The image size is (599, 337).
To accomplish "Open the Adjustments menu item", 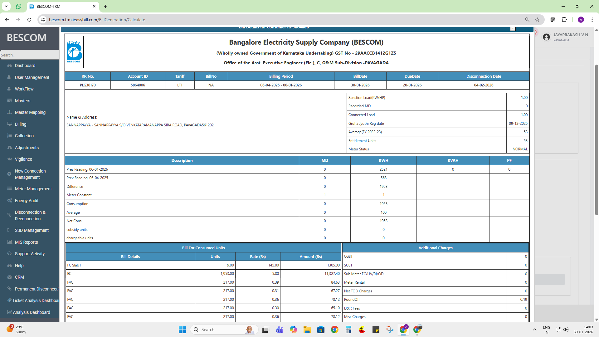I will coord(27,148).
